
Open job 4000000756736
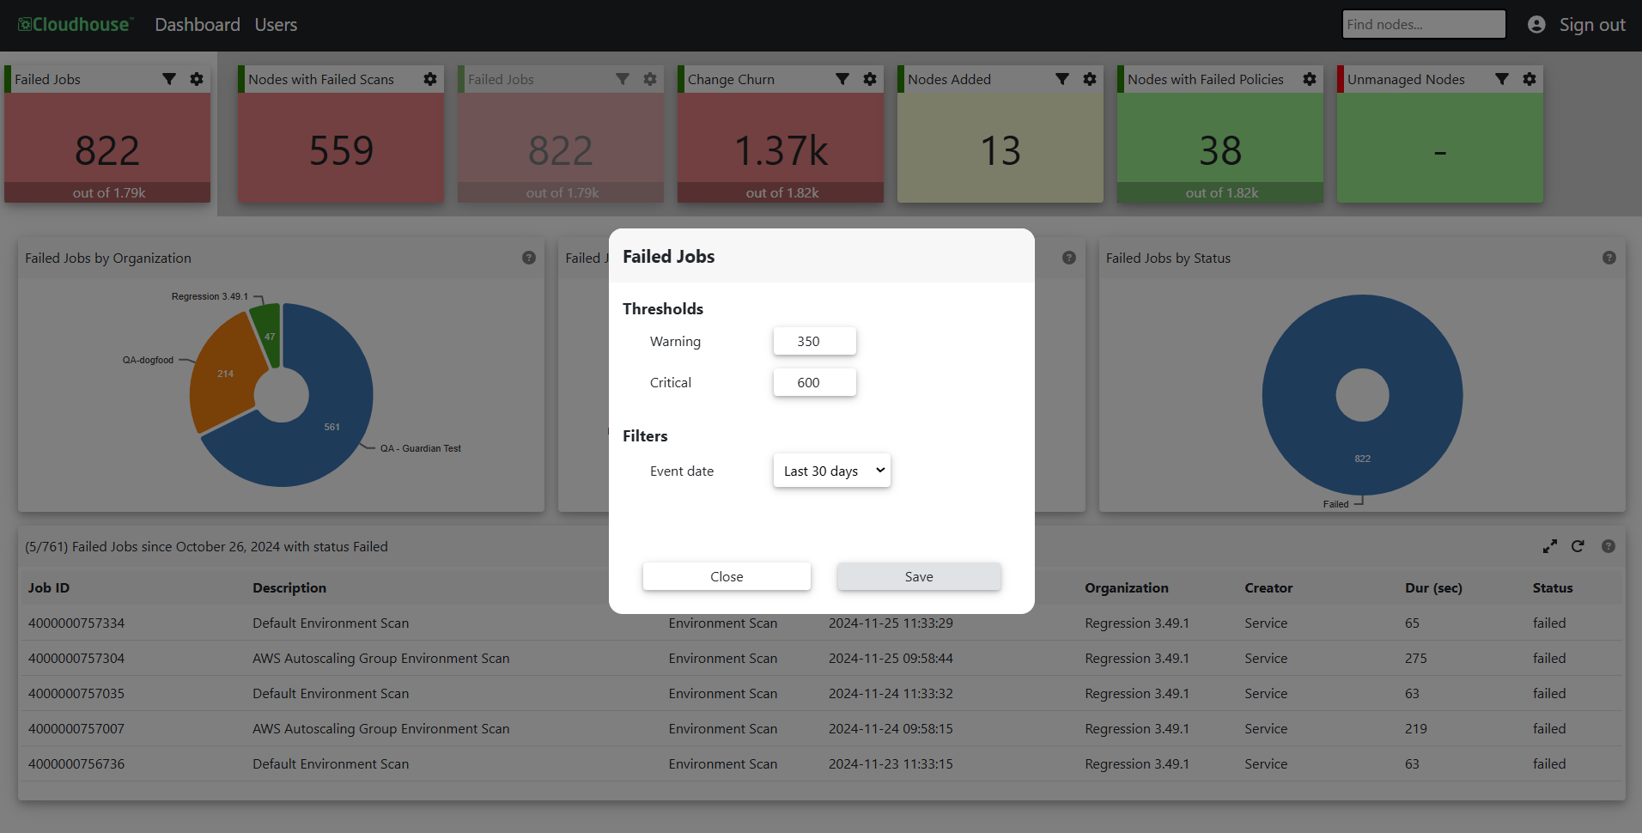(76, 764)
